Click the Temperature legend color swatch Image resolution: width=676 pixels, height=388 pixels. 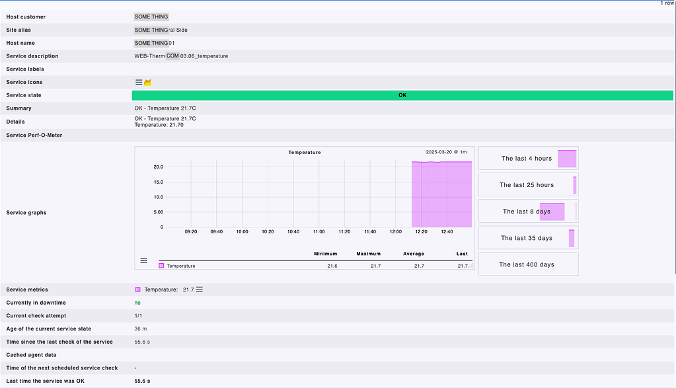pos(161,266)
